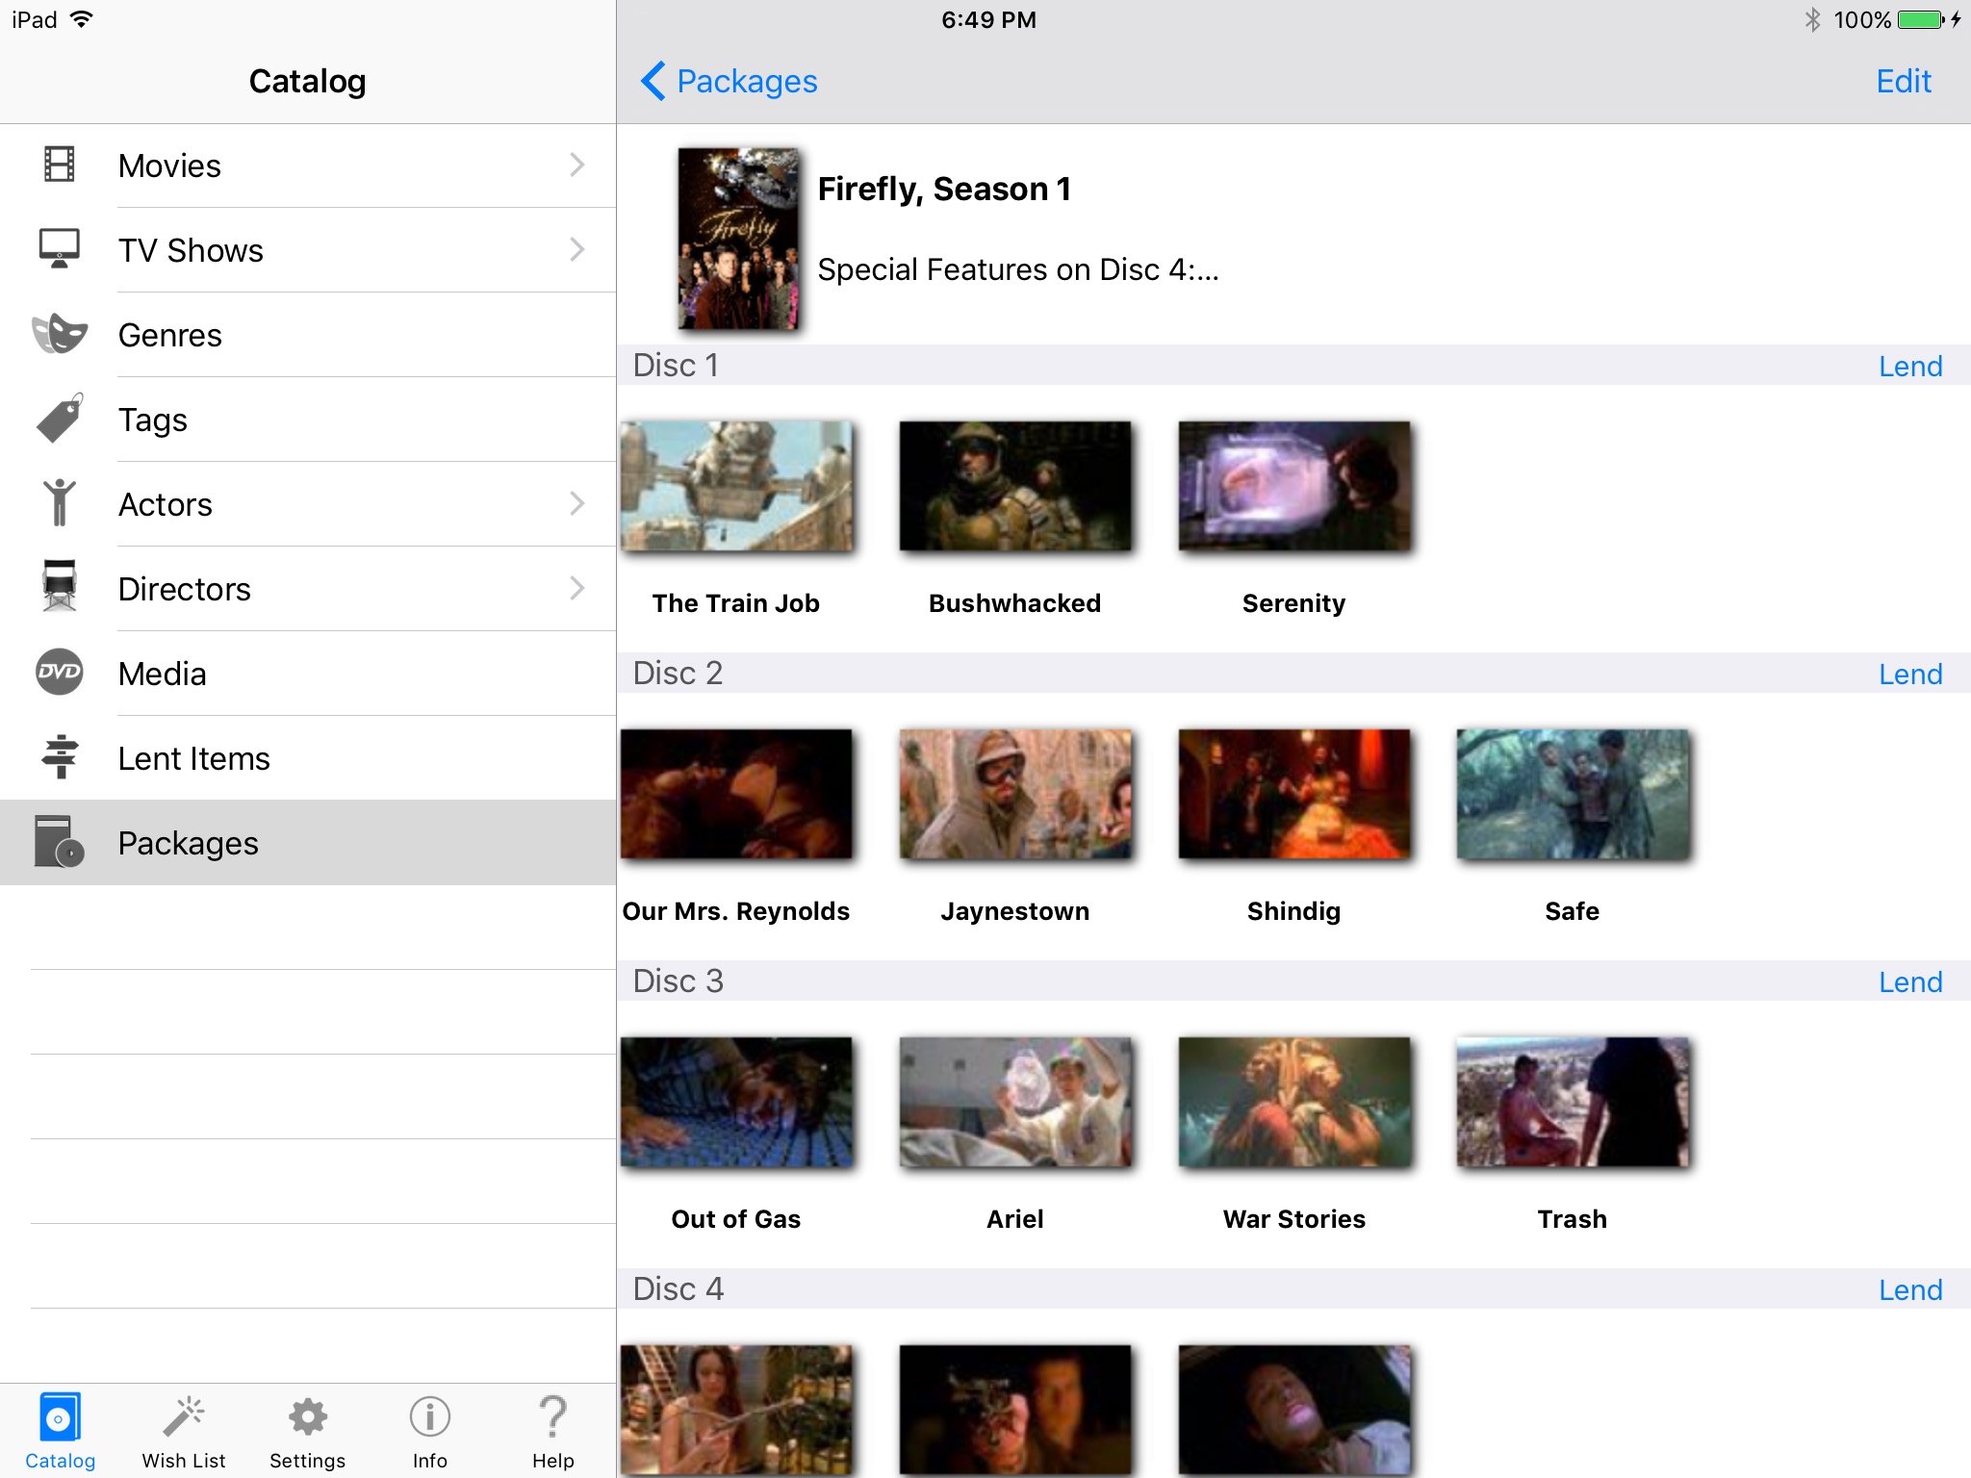Screen dimensions: 1971x1478
Task: Open the Info circle icon
Action: click(x=430, y=1416)
